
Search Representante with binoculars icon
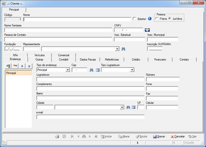(123, 49)
